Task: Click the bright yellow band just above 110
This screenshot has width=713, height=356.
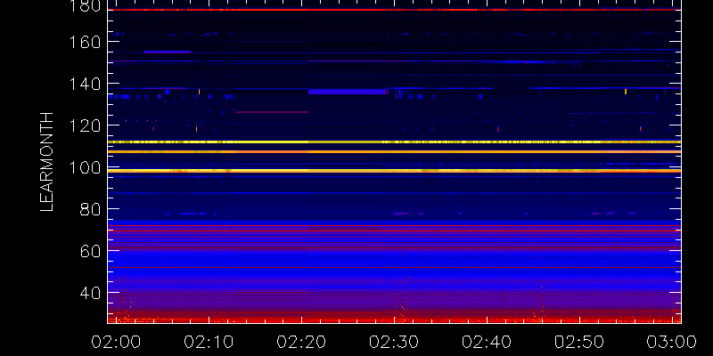Action: tap(394, 142)
